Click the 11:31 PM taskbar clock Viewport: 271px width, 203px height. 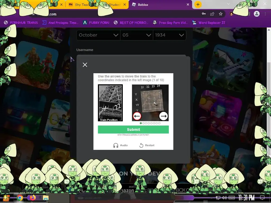coord(246,198)
